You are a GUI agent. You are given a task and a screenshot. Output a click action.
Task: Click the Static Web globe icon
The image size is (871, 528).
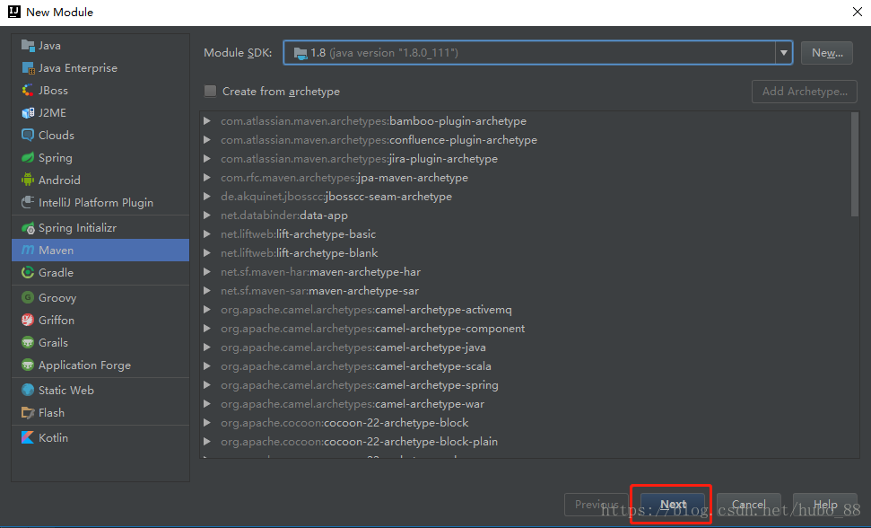pyautogui.click(x=28, y=391)
